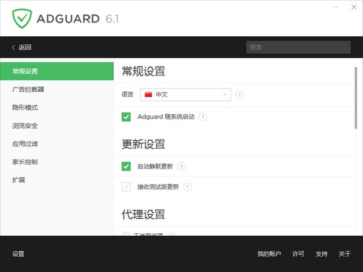Toggle Adguard 随系统启动 checkbox
The height and width of the screenshot is (272, 363).
[126, 117]
